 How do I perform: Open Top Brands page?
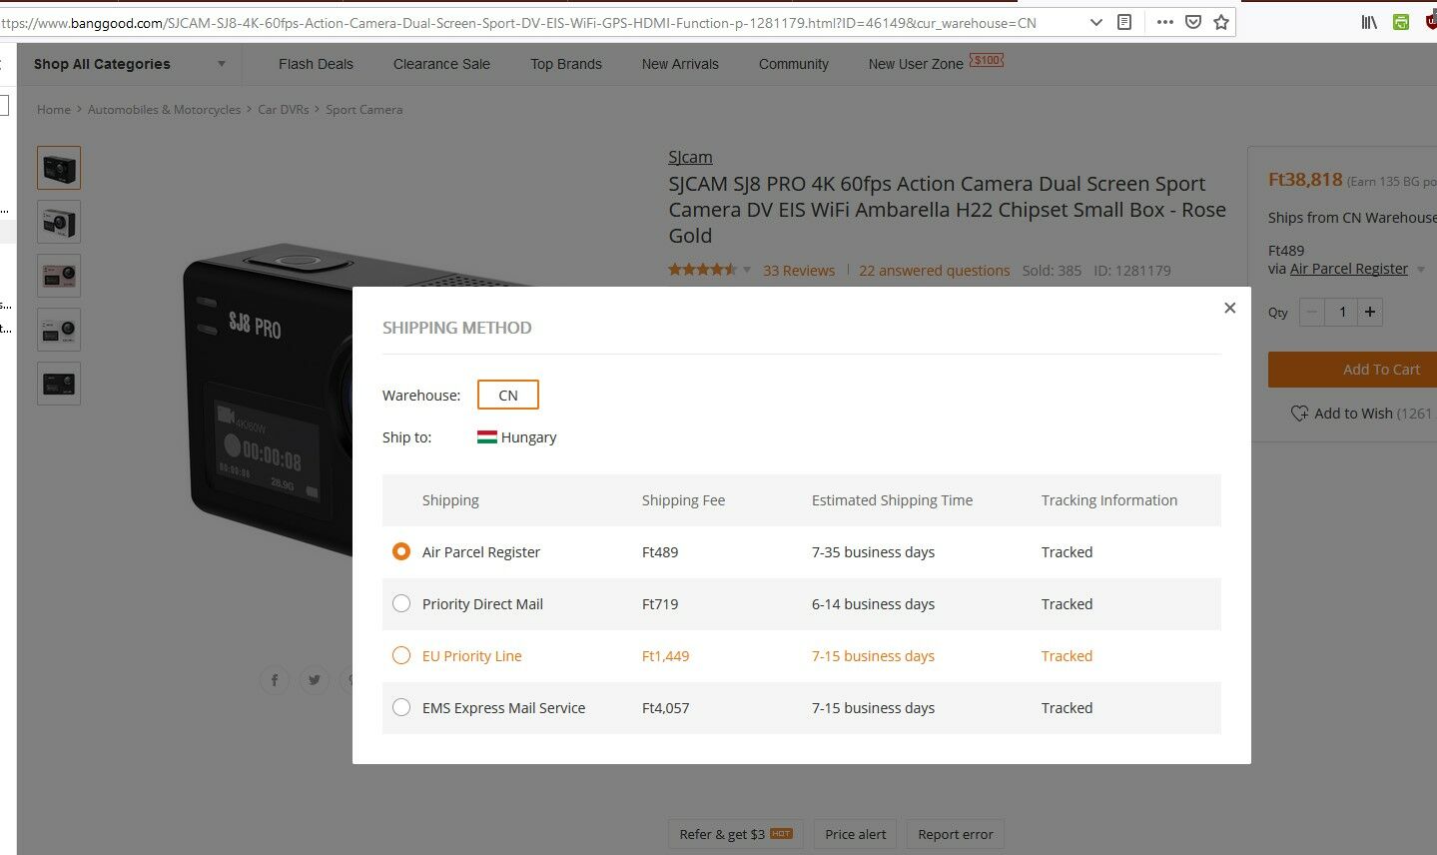coord(566,64)
